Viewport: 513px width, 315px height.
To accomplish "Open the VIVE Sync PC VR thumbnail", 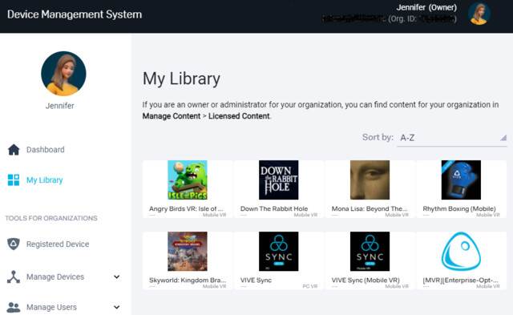I will point(278,251).
